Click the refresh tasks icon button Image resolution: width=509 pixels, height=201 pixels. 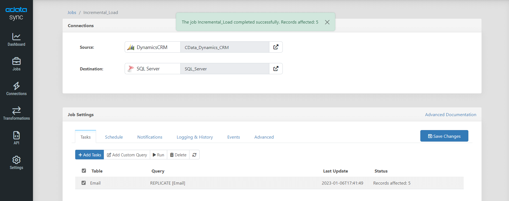pos(194,155)
